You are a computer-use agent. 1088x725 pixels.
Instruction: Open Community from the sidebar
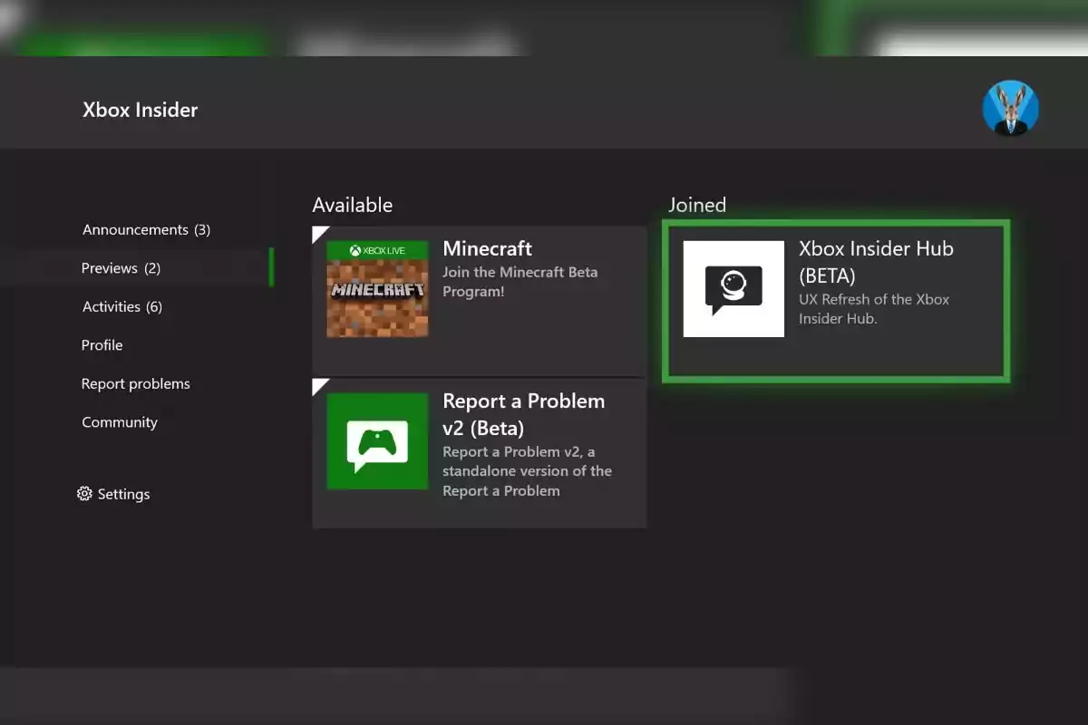click(120, 422)
